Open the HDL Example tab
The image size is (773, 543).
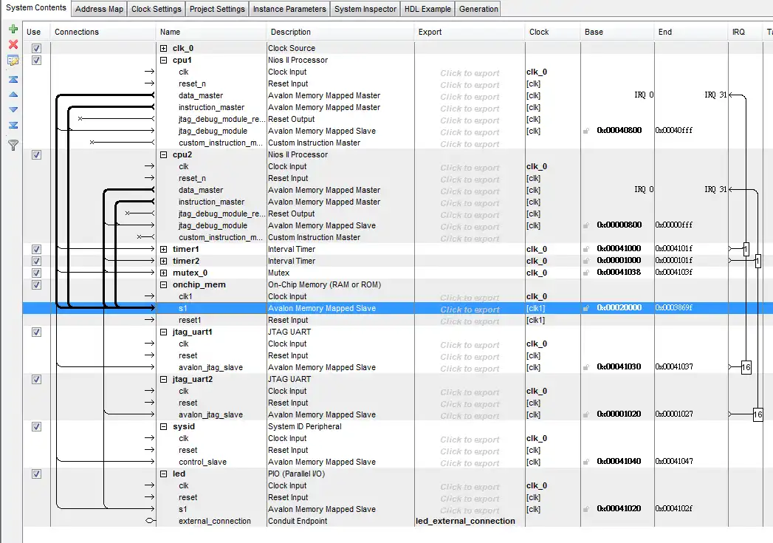coord(427,9)
